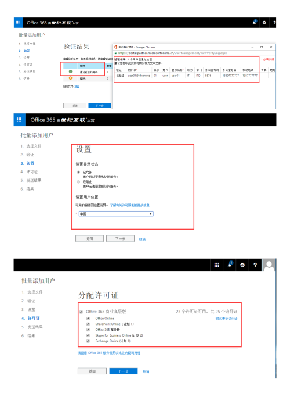Click IT job title cell in verification table

[188, 76]
